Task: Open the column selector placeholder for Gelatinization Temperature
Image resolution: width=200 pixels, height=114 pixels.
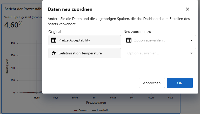Action: tap(156, 53)
